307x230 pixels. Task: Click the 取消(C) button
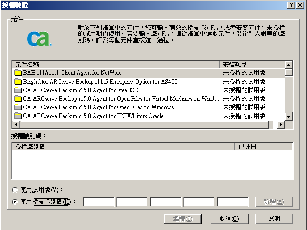tap(229, 219)
